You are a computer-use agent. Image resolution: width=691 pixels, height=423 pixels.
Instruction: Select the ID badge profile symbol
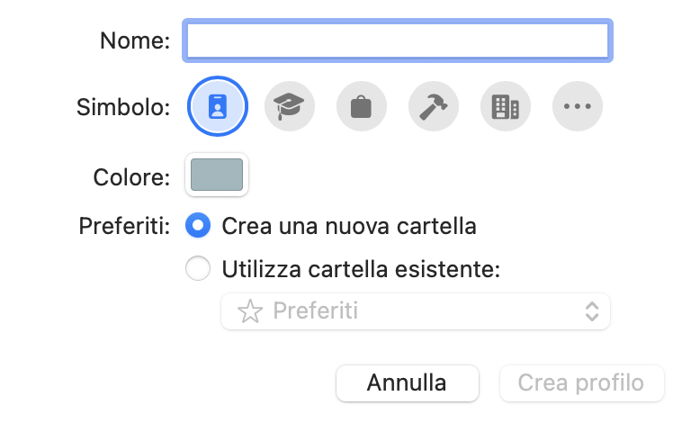click(218, 106)
